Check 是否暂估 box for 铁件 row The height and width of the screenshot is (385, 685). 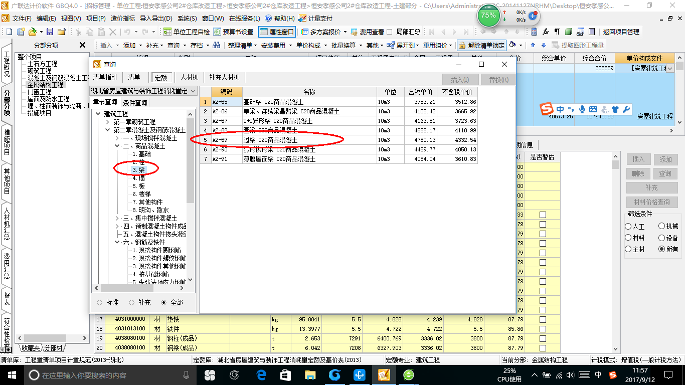543,329
